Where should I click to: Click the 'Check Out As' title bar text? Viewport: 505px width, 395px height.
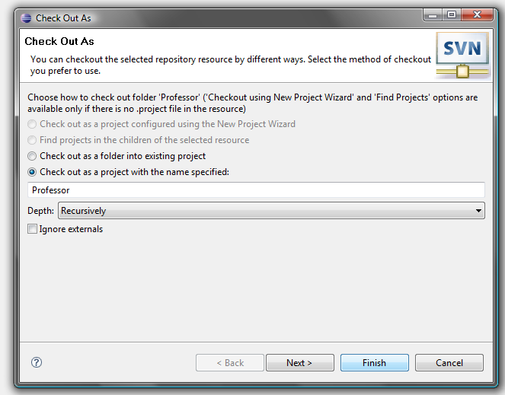pyautogui.click(x=63, y=18)
